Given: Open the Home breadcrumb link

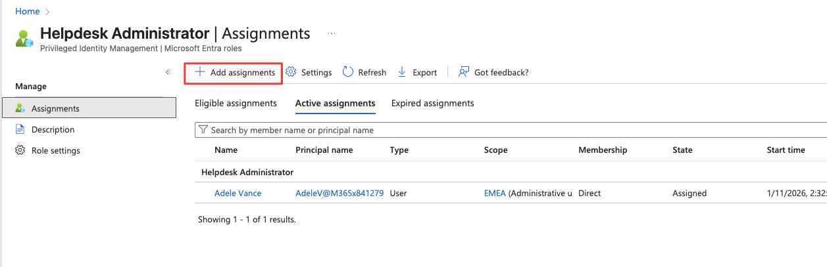Looking at the screenshot, I should (x=27, y=11).
